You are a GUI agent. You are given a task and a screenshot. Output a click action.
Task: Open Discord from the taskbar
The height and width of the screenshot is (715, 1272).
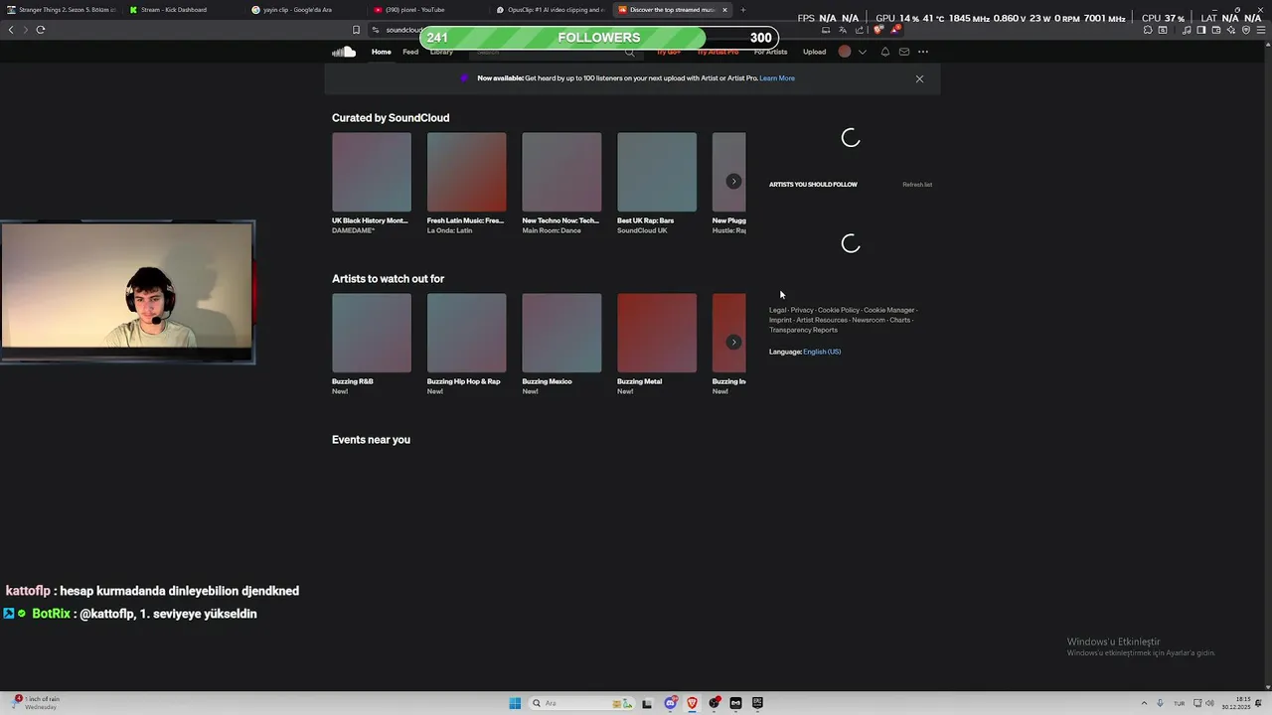pyautogui.click(x=671, y=703)
